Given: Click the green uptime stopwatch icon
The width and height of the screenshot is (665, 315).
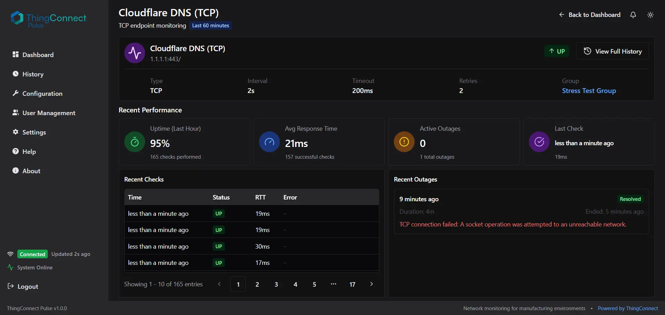Looking at the screenshot, I should tap(135, 142).
